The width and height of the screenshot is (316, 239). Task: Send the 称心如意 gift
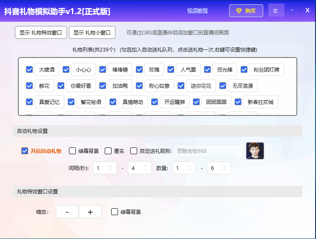(x=159, y=86)
